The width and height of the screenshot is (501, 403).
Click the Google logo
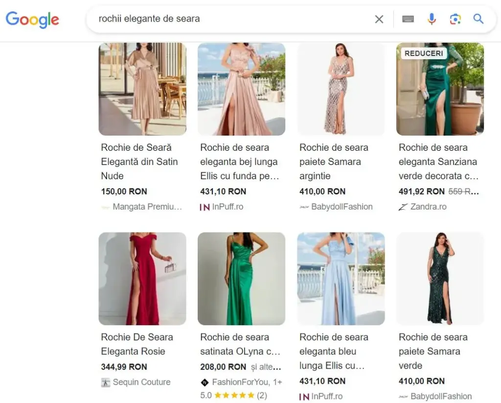pos(32,20)
